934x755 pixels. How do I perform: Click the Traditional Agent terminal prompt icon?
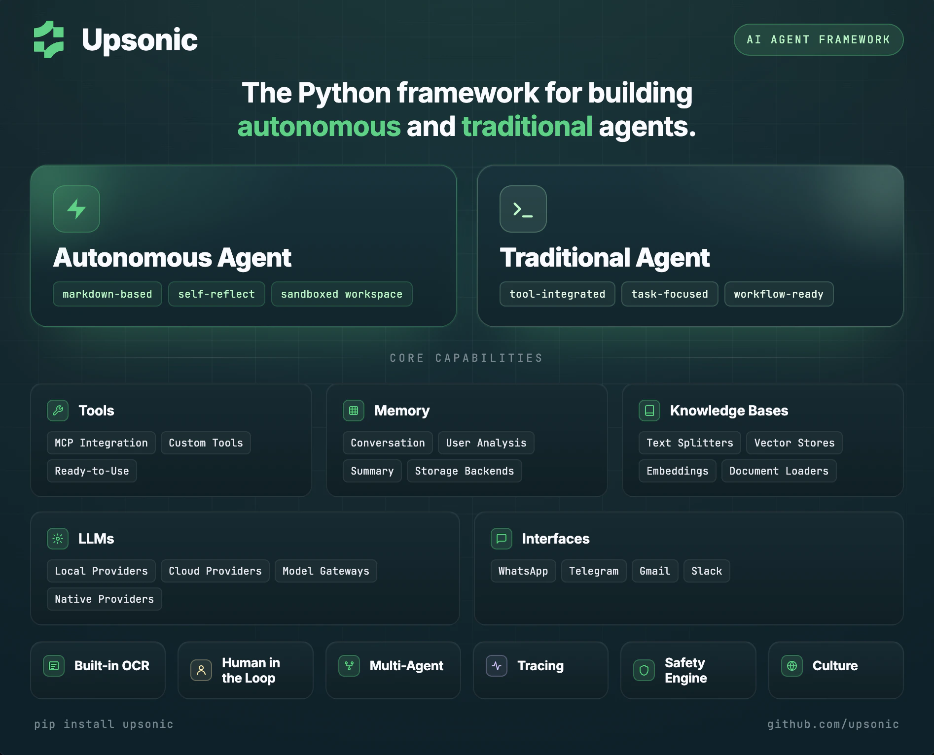(523, 209)
